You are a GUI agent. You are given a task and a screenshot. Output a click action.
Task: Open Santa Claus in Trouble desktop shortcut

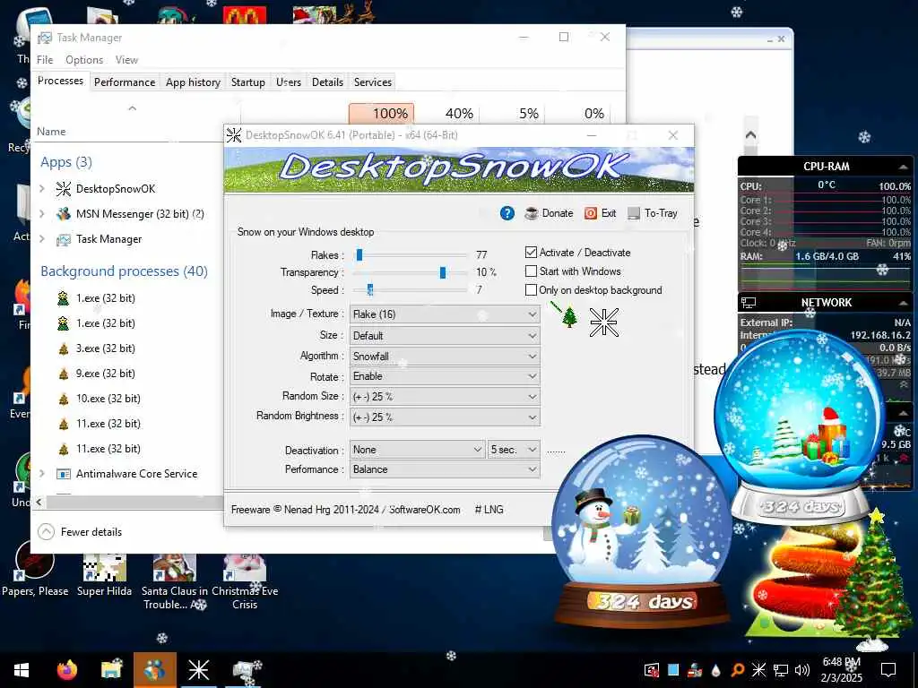click(175, 582)
